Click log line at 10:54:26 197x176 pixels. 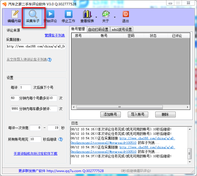pos(121,134)
